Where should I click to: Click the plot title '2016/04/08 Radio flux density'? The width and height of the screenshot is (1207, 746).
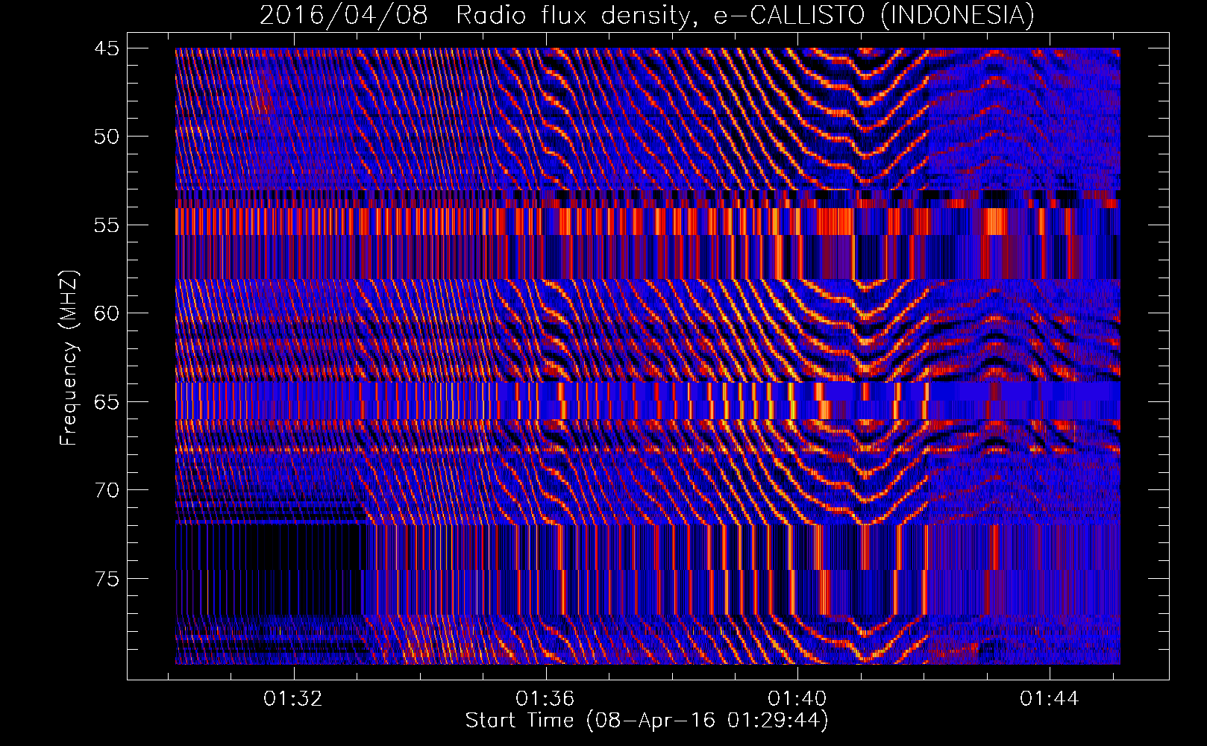(x=477, y=15)
